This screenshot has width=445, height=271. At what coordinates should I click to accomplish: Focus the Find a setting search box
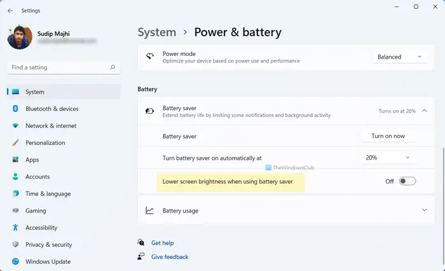pos(64,67)
